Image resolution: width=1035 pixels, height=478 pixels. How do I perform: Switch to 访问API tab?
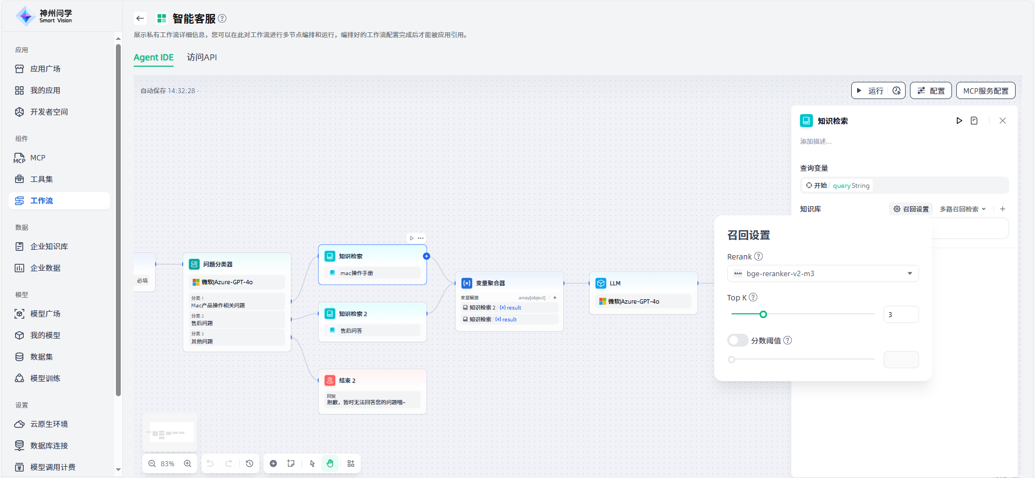[202, 57]
